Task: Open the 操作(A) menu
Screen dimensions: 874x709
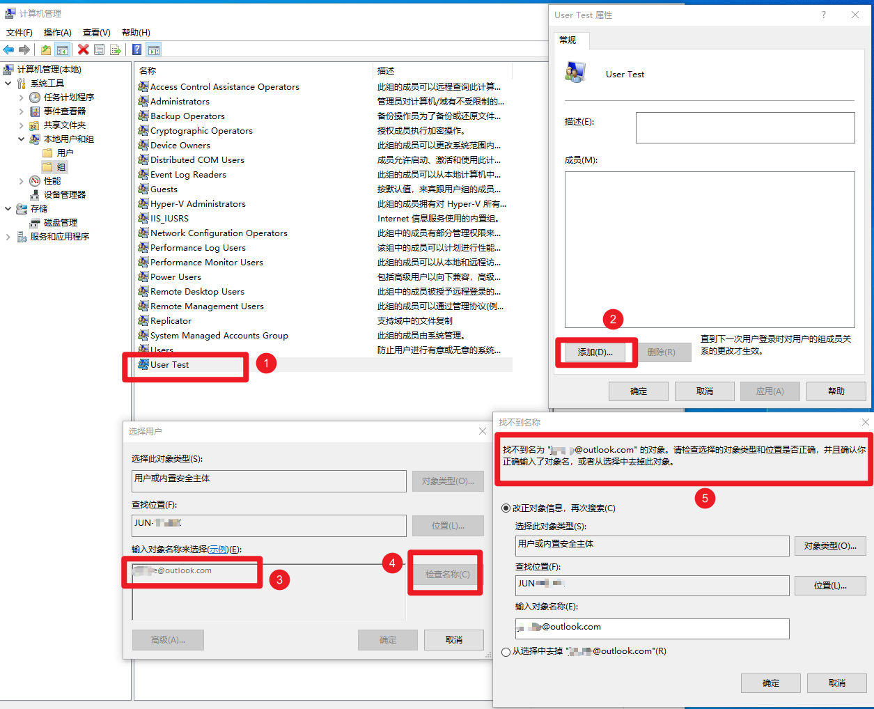Action: (58, 33)
